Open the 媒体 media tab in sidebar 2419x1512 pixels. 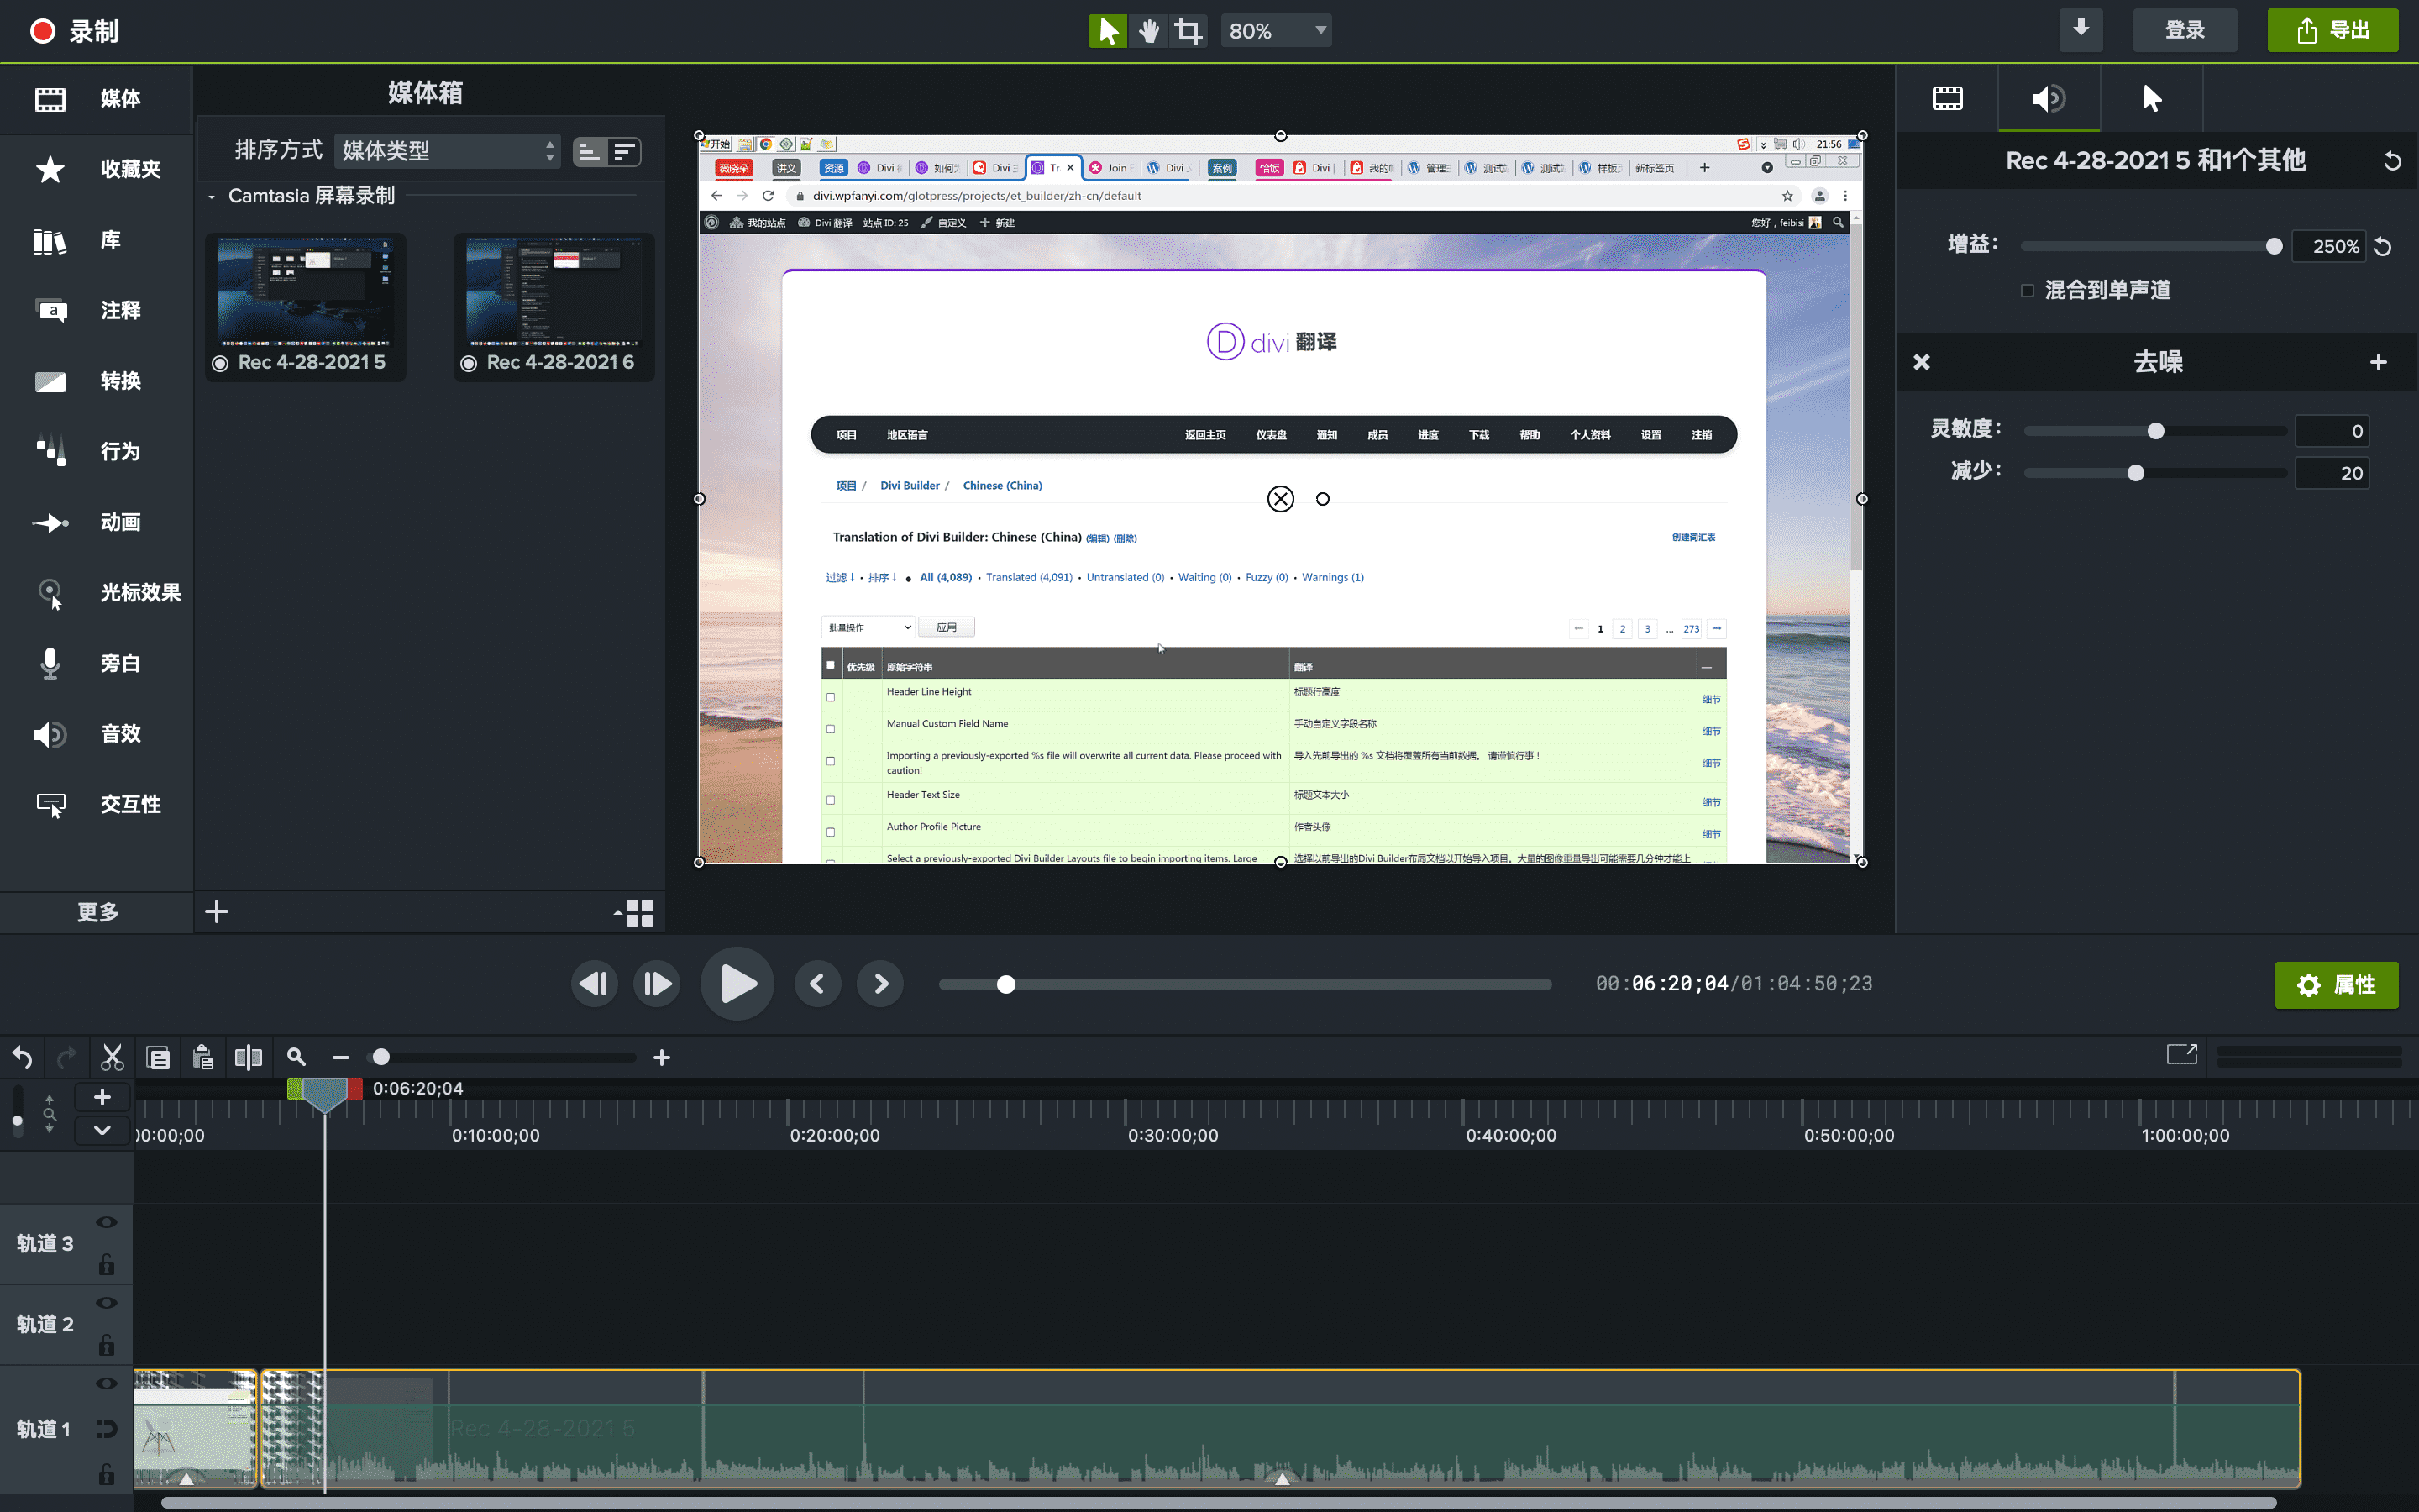coord(96,98)
